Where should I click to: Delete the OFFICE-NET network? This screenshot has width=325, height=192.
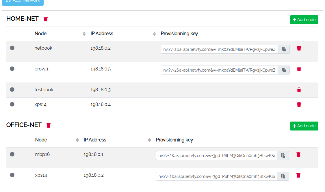tap(49, 125)
